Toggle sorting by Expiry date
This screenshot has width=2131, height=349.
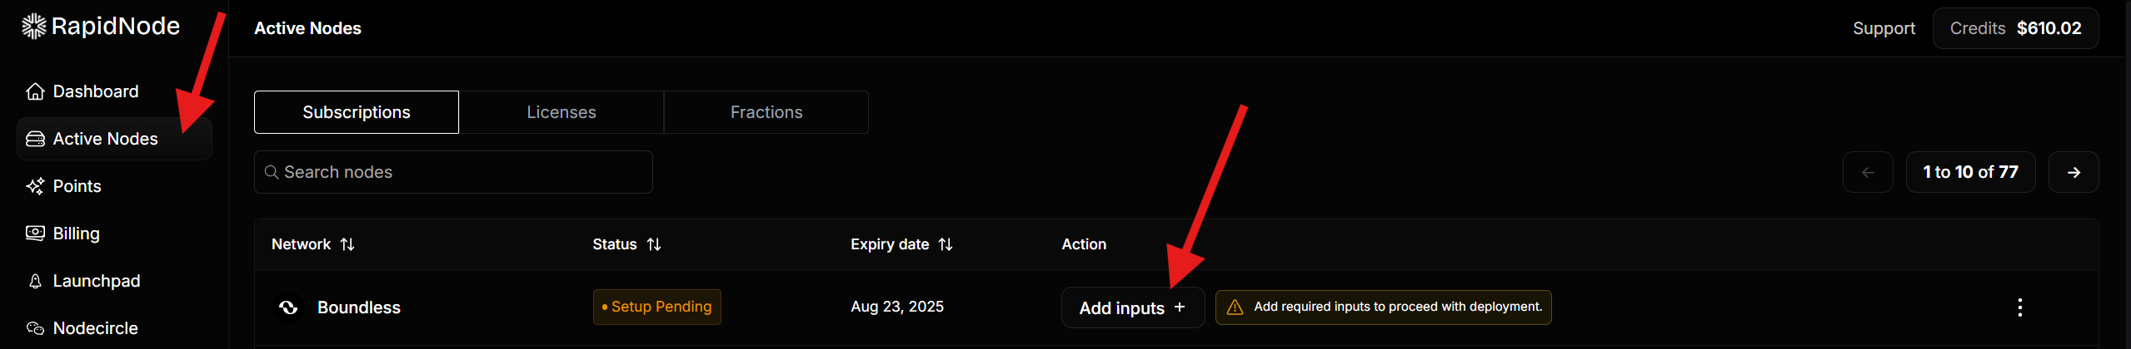point(946,244)
